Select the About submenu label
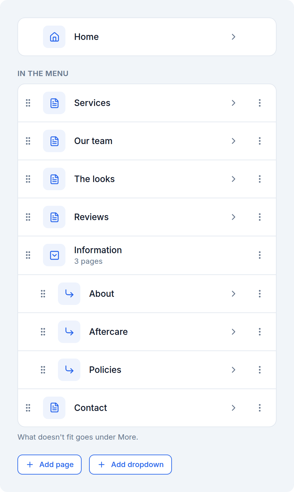The width and height of the screenshot is (294, 492). pos(102,294)
